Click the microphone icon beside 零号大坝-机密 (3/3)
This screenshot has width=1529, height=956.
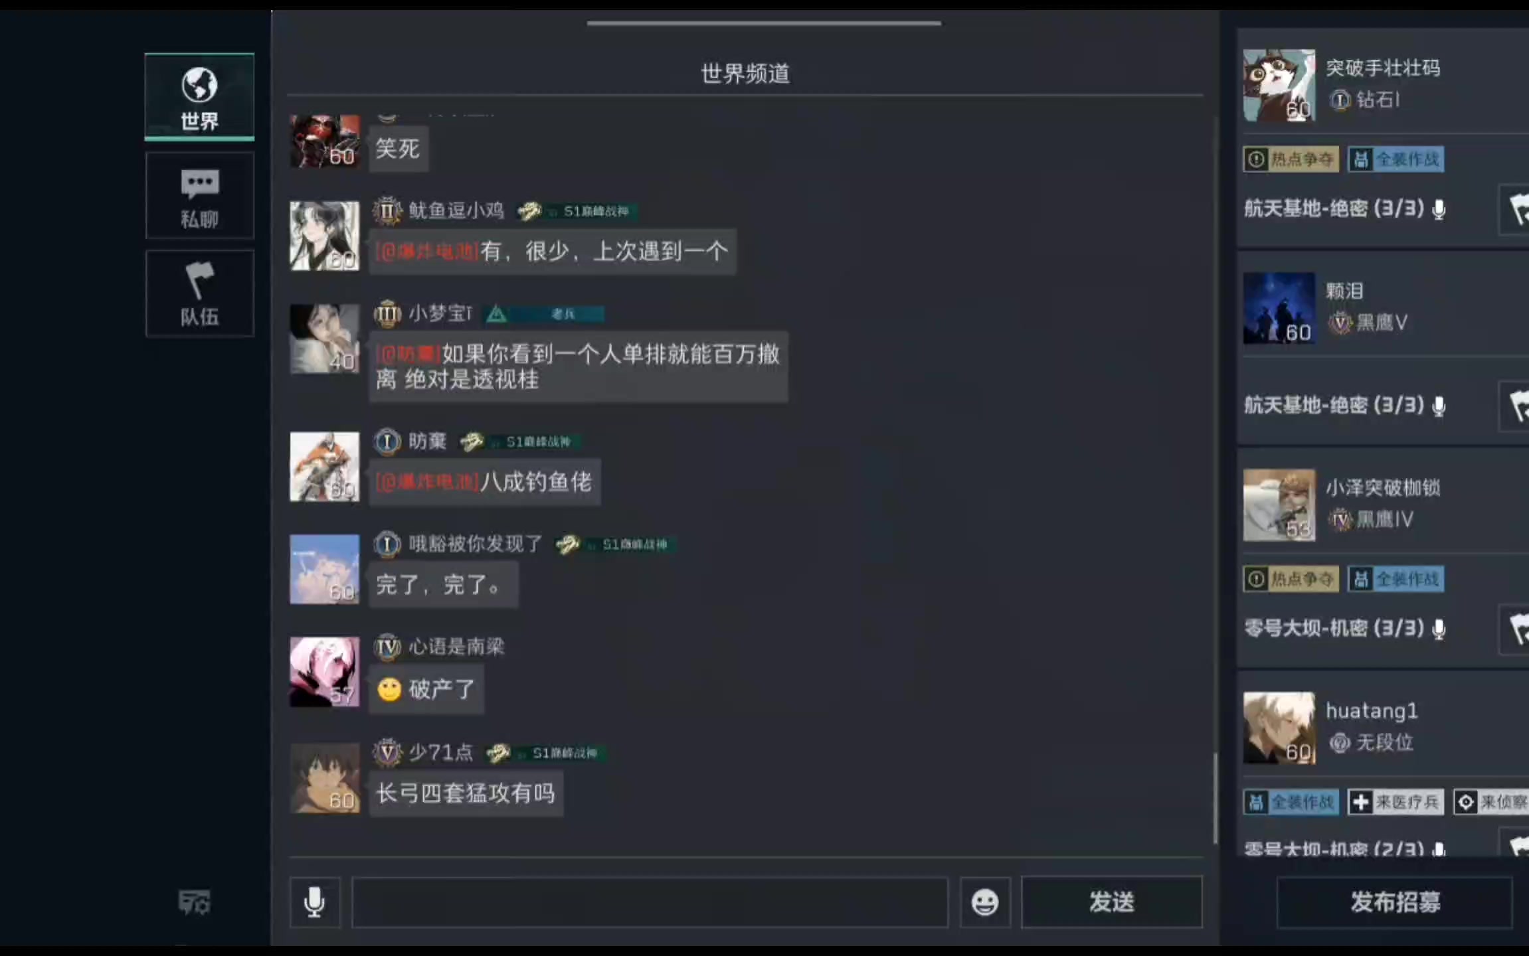(1439, 629)
